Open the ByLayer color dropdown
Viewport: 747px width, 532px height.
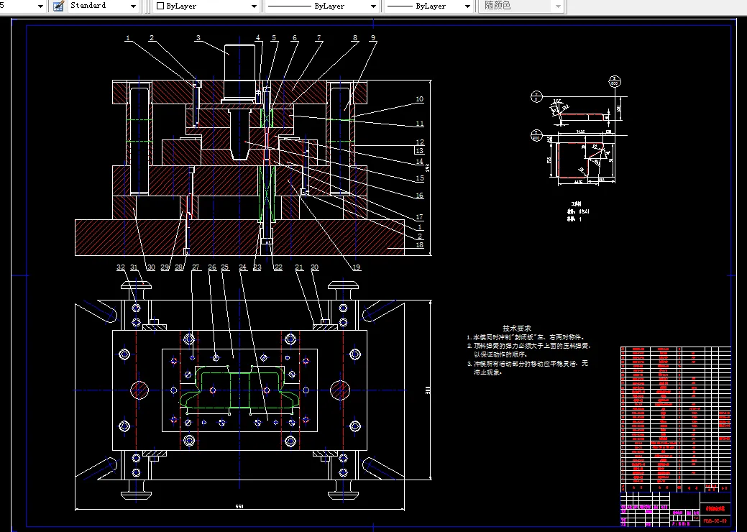pyautogui.click(x=254, y=6)
